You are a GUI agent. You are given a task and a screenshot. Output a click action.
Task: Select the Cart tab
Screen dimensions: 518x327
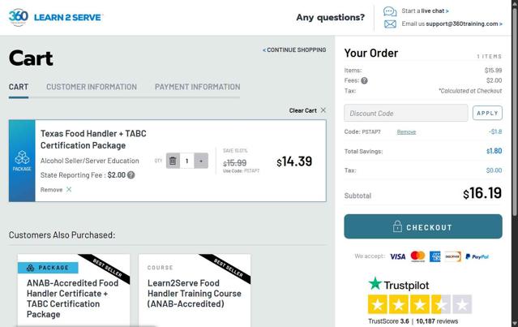(x=19, y=87)
